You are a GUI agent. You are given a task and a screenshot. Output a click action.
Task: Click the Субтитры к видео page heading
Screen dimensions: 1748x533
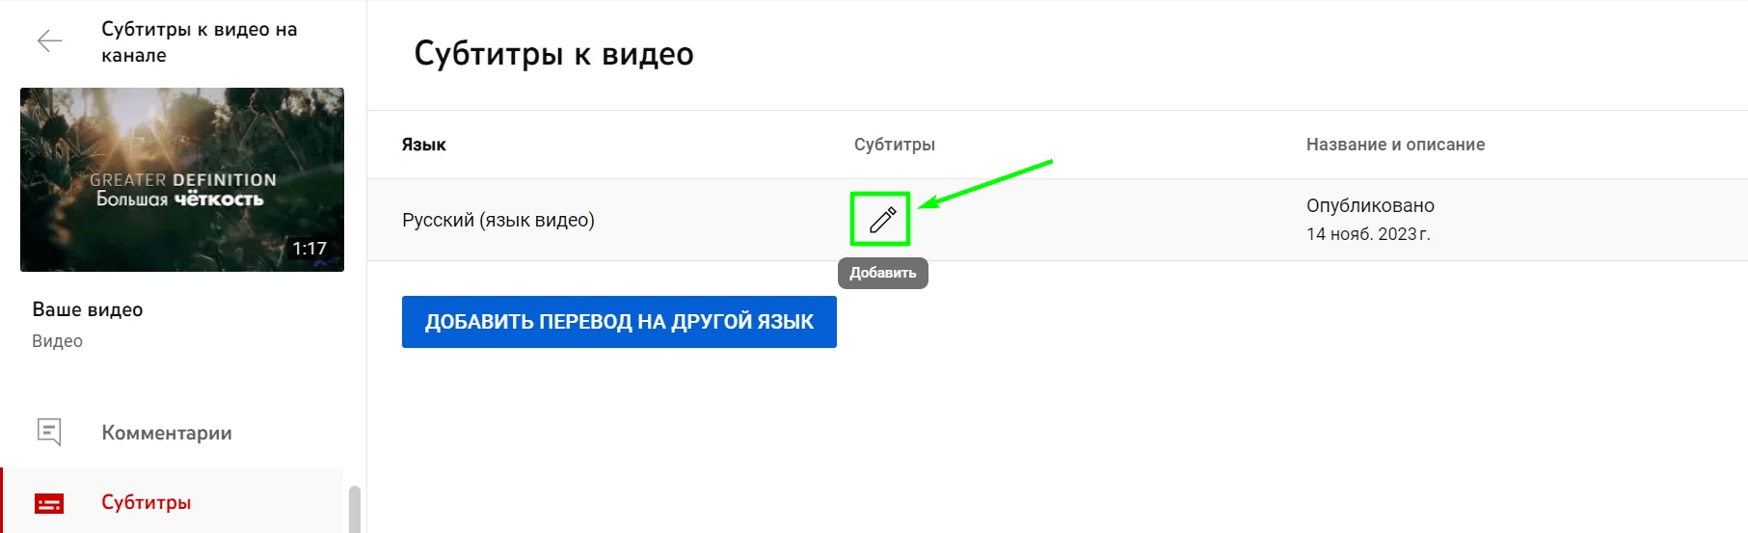(553, 54)
